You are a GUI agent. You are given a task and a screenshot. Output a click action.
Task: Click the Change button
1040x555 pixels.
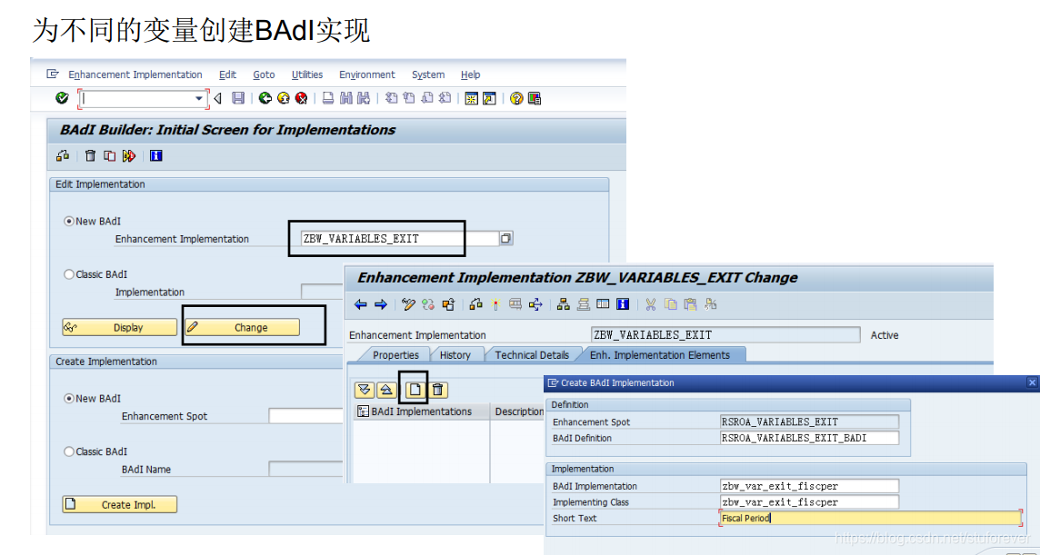242,328
